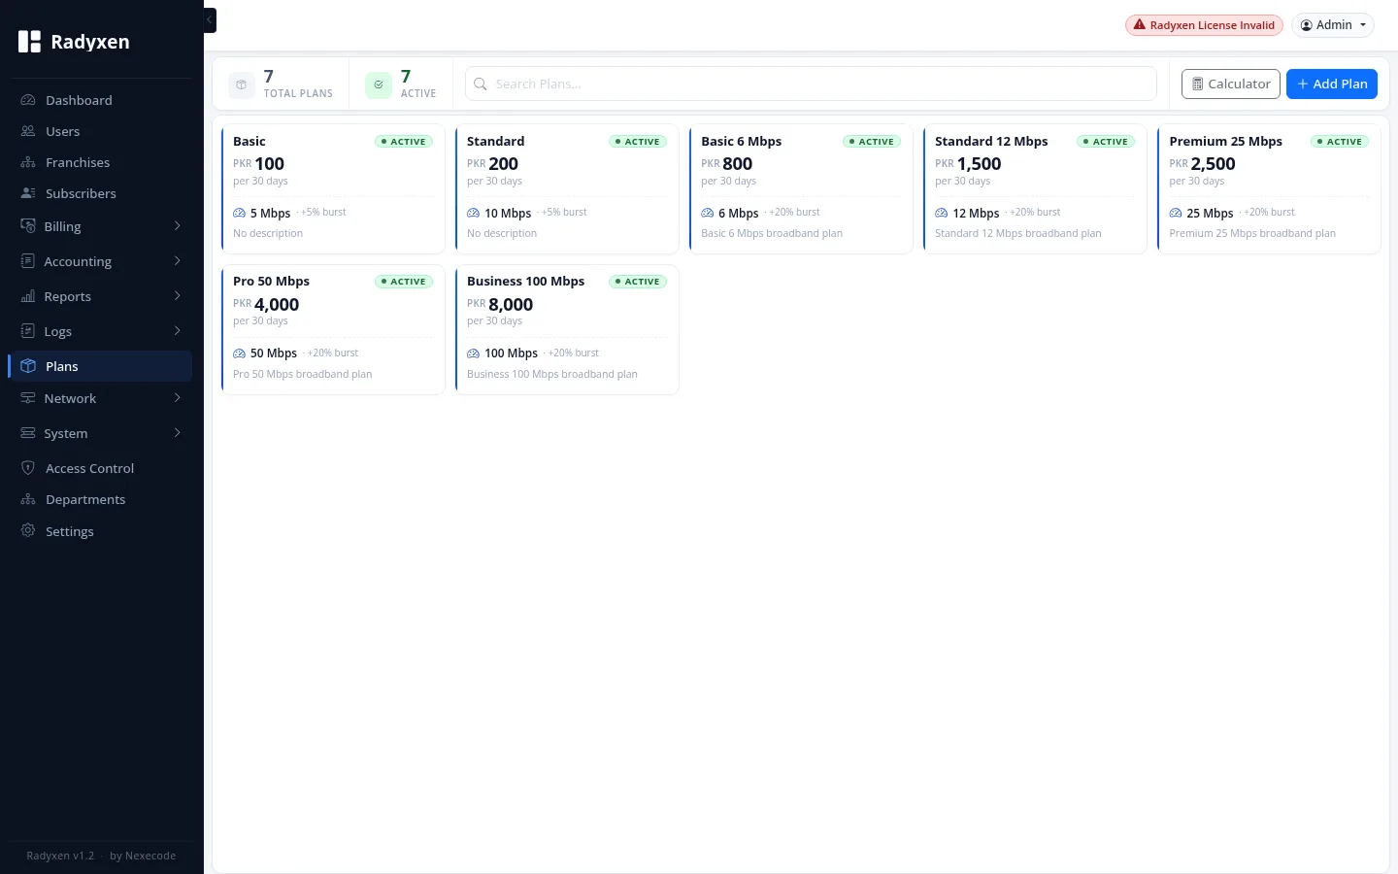1398x874 pixels.
Task: Click the Access Control shield icon
Action: (x=28, y=468)
